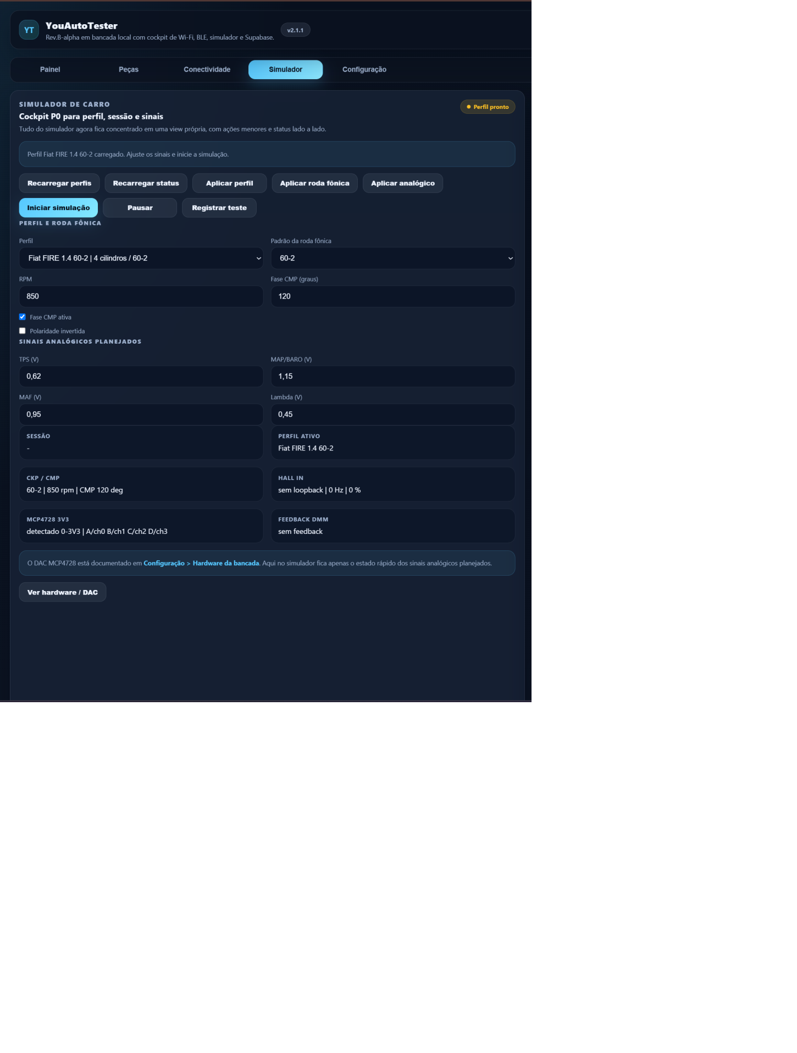The height and width of the screenshot is (1053, 797).
Task: Click "60-2 | 850 rpm | CMP 120 deg" text
Action: [x=75, y=490]
